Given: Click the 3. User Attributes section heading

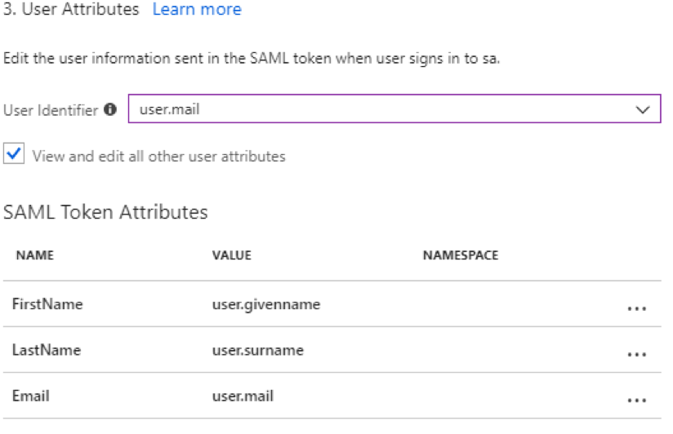Looking at the screenshot, I should 71,10.
